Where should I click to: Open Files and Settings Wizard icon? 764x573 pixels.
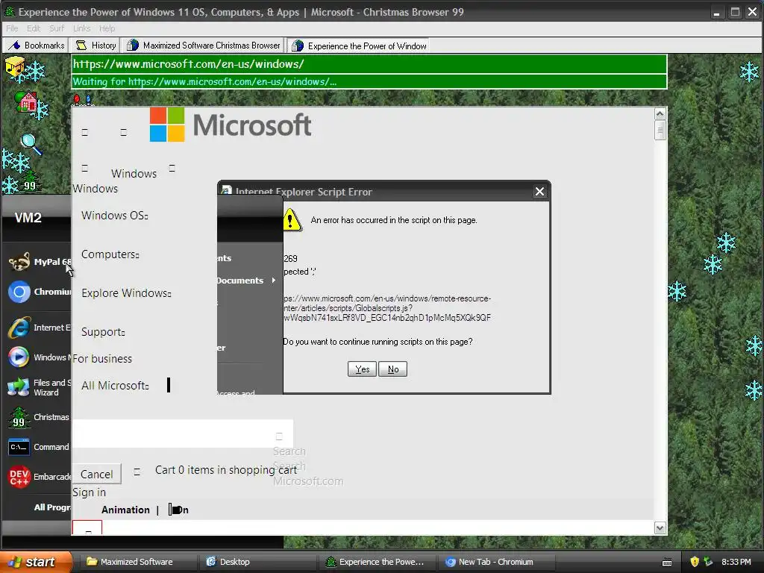pyautogui.click(x=19, y=387)
